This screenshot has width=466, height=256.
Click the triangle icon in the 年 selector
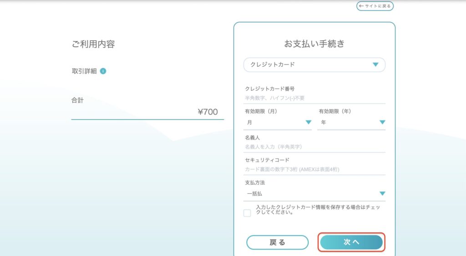382,122
